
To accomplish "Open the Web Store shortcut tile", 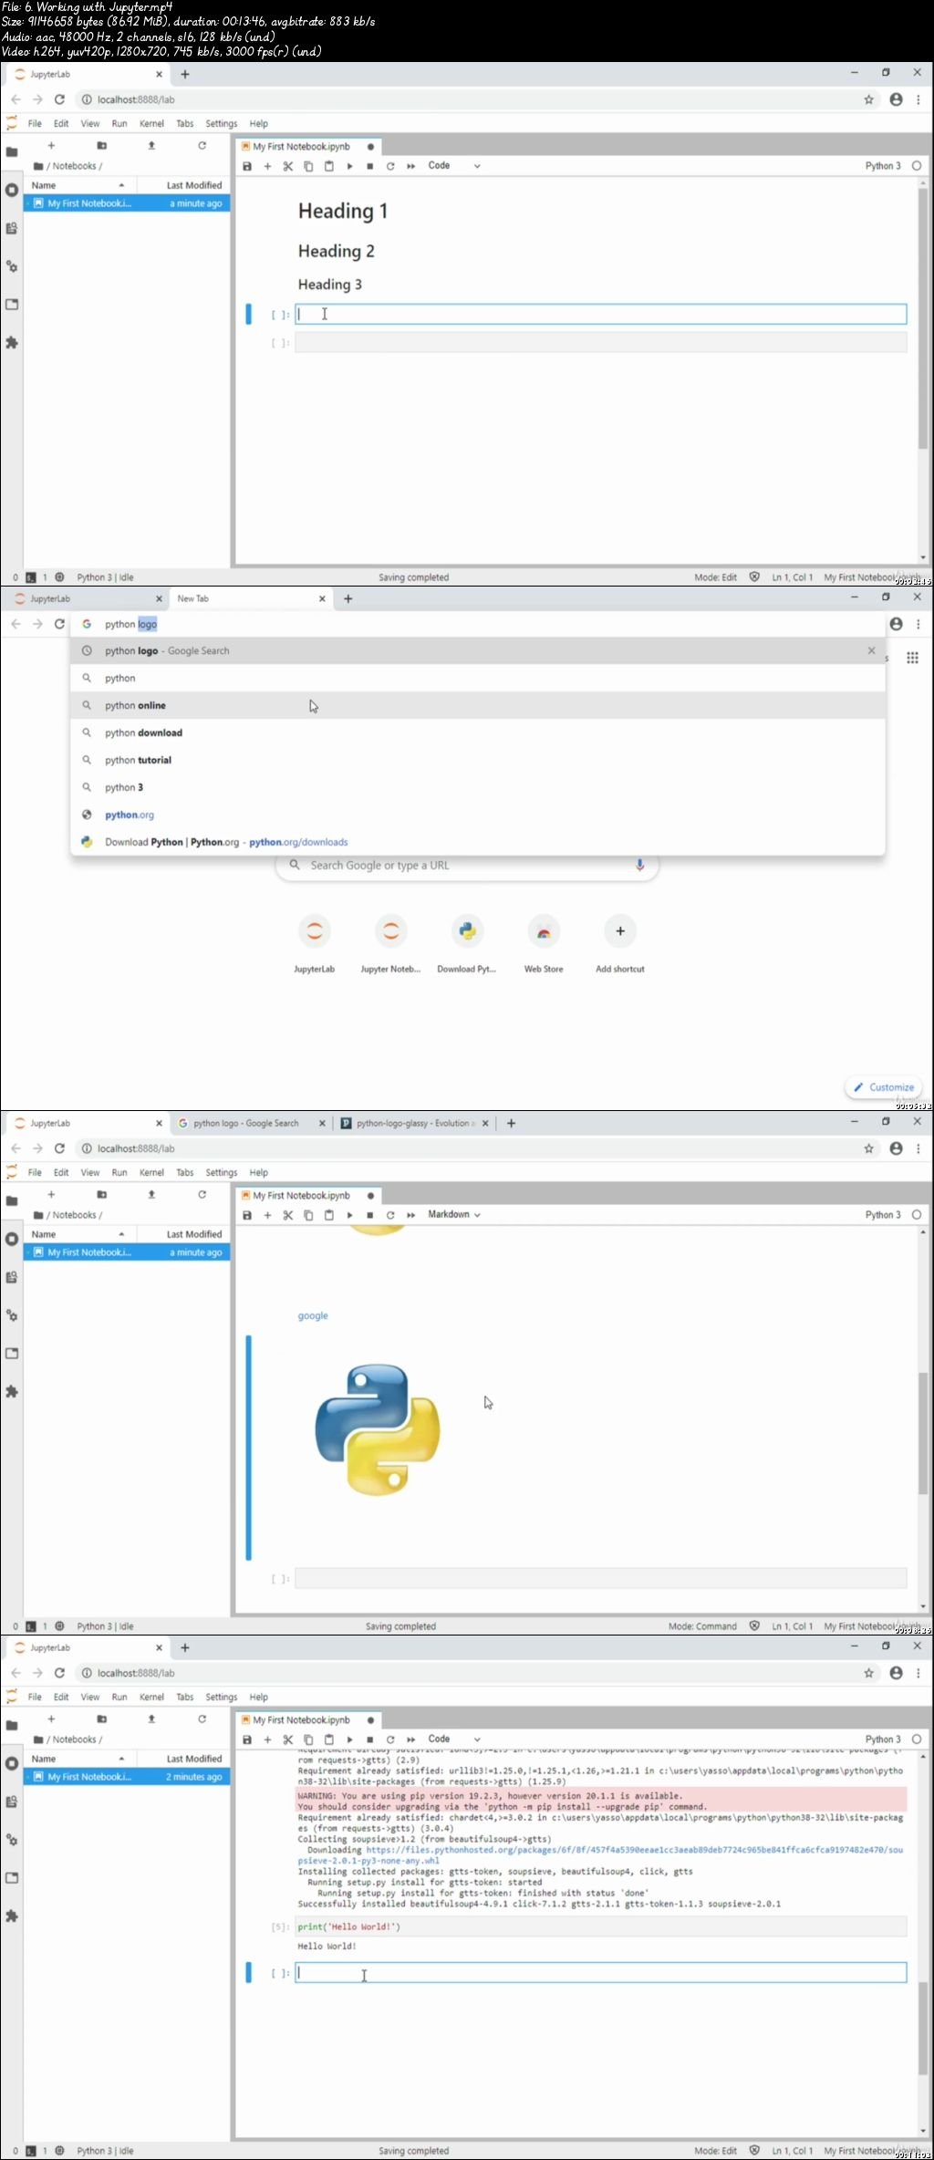I will [x=544, y=944].
